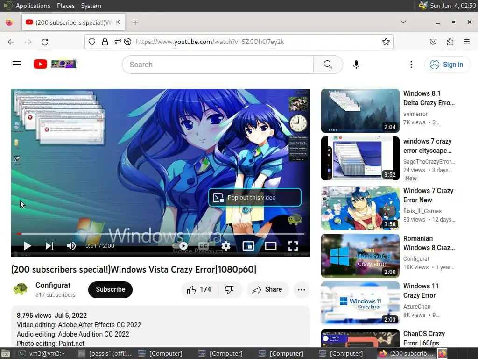Open Firefox application menu
The height and width of the screenshot is (359, 478).
tap(466, 42)
